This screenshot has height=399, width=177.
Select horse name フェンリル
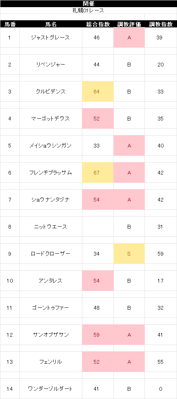(51, 362)
